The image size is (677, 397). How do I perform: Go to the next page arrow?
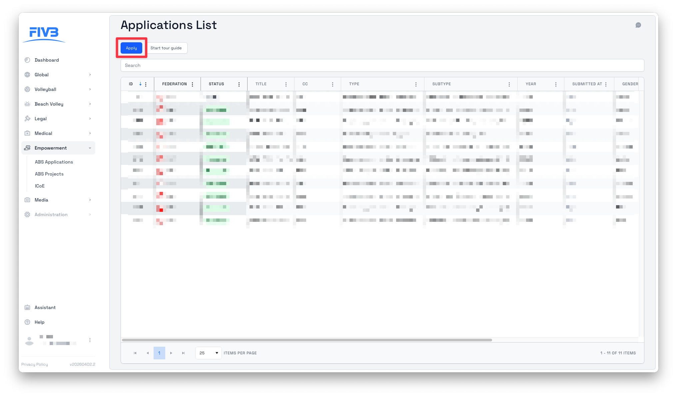pyautogui.click(x=171, y=353)
